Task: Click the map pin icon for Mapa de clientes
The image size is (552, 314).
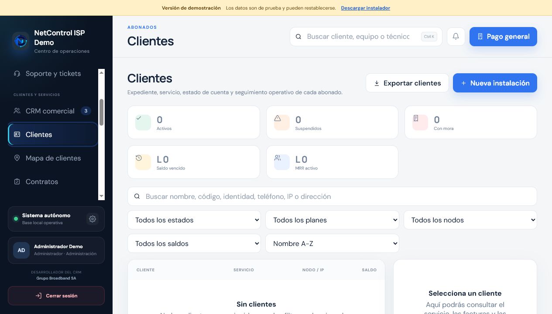Action: (x=17, y=158)
